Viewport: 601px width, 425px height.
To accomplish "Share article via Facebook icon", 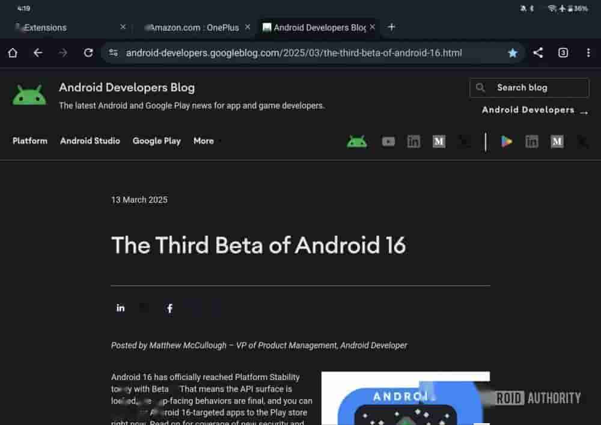I will tap(169, 308).
